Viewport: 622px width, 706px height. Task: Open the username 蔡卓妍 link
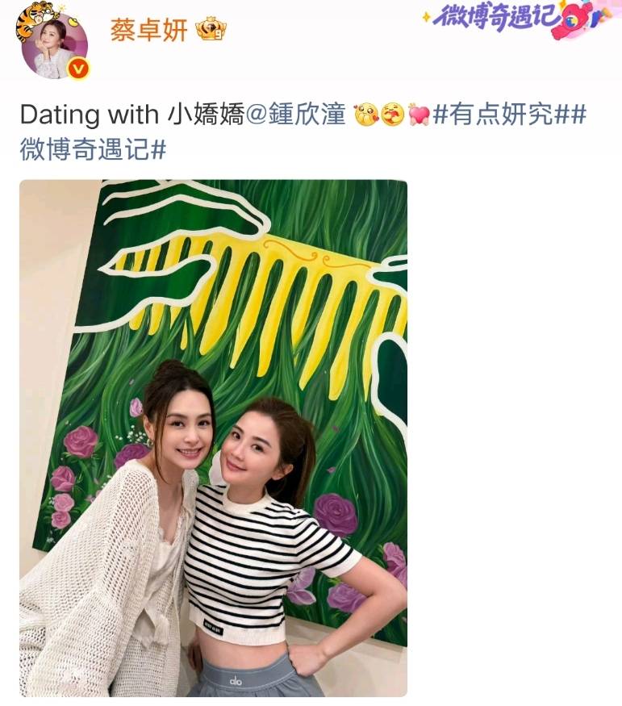point(149,31)
